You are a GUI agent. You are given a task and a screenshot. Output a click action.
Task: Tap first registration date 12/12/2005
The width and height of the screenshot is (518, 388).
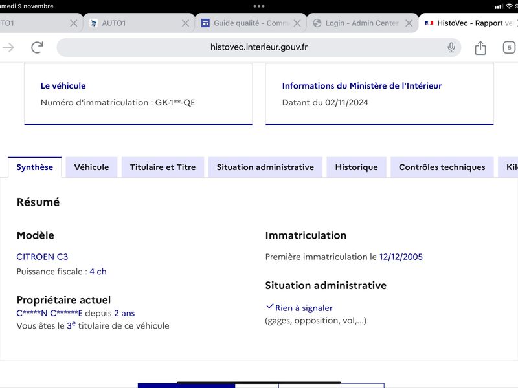pos(401,257)
